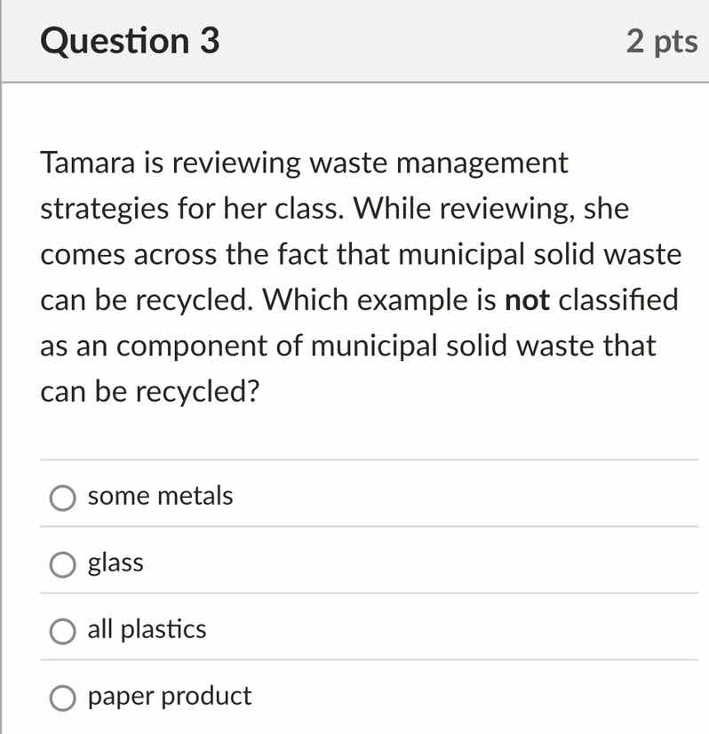The height and width of the screenshot is (734, 709).
Task: Select the 'all plastics' radio button
Action: 62,631
